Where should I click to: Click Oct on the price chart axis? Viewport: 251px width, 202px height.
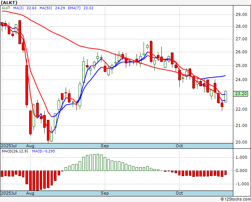tap(179, 146)
